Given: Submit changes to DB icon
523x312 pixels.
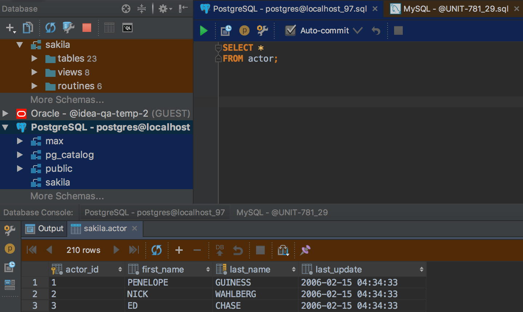Looking at the screenshot, I should coord(220,250).
